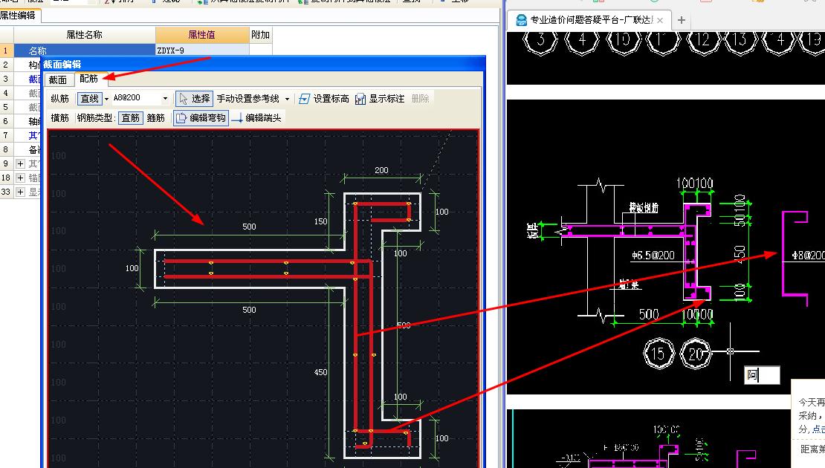
Task: Click the 150 dimension label
Action: click(x=321, y=221)
